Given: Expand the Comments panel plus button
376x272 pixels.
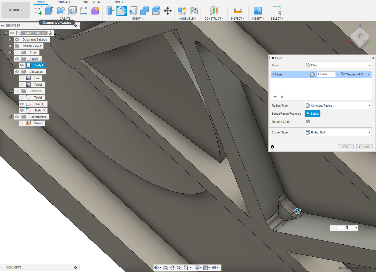Looking at the screenshot, I should pyautogui.click(x=75, y=267).
